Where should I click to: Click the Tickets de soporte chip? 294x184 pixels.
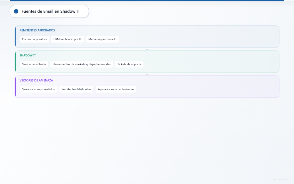pyautogui.click(x=129, y=64)
